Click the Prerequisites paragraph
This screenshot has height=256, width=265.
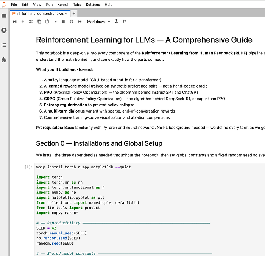[150, 128]
